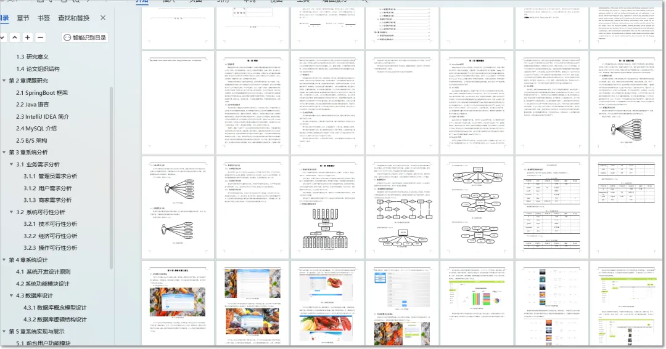Jump to 2.1 SpringBoot 框架
666x349 pixels.
[42, 93]
